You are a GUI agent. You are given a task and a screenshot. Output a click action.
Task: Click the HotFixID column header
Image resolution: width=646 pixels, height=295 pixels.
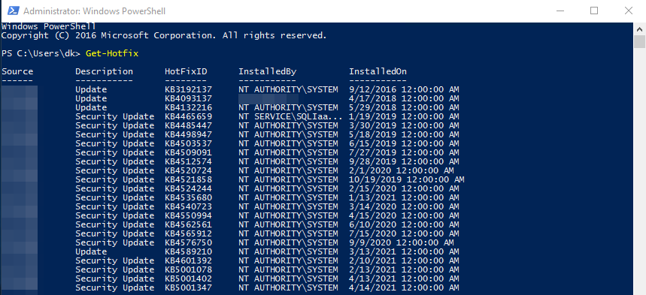point(186,71)
